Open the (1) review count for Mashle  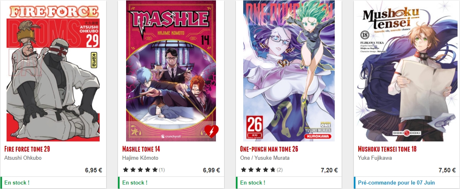tap(161, 169)
